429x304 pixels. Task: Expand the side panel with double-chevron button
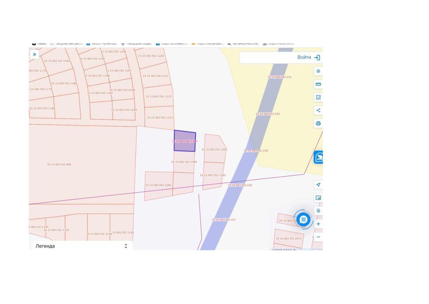click(34, 54)
